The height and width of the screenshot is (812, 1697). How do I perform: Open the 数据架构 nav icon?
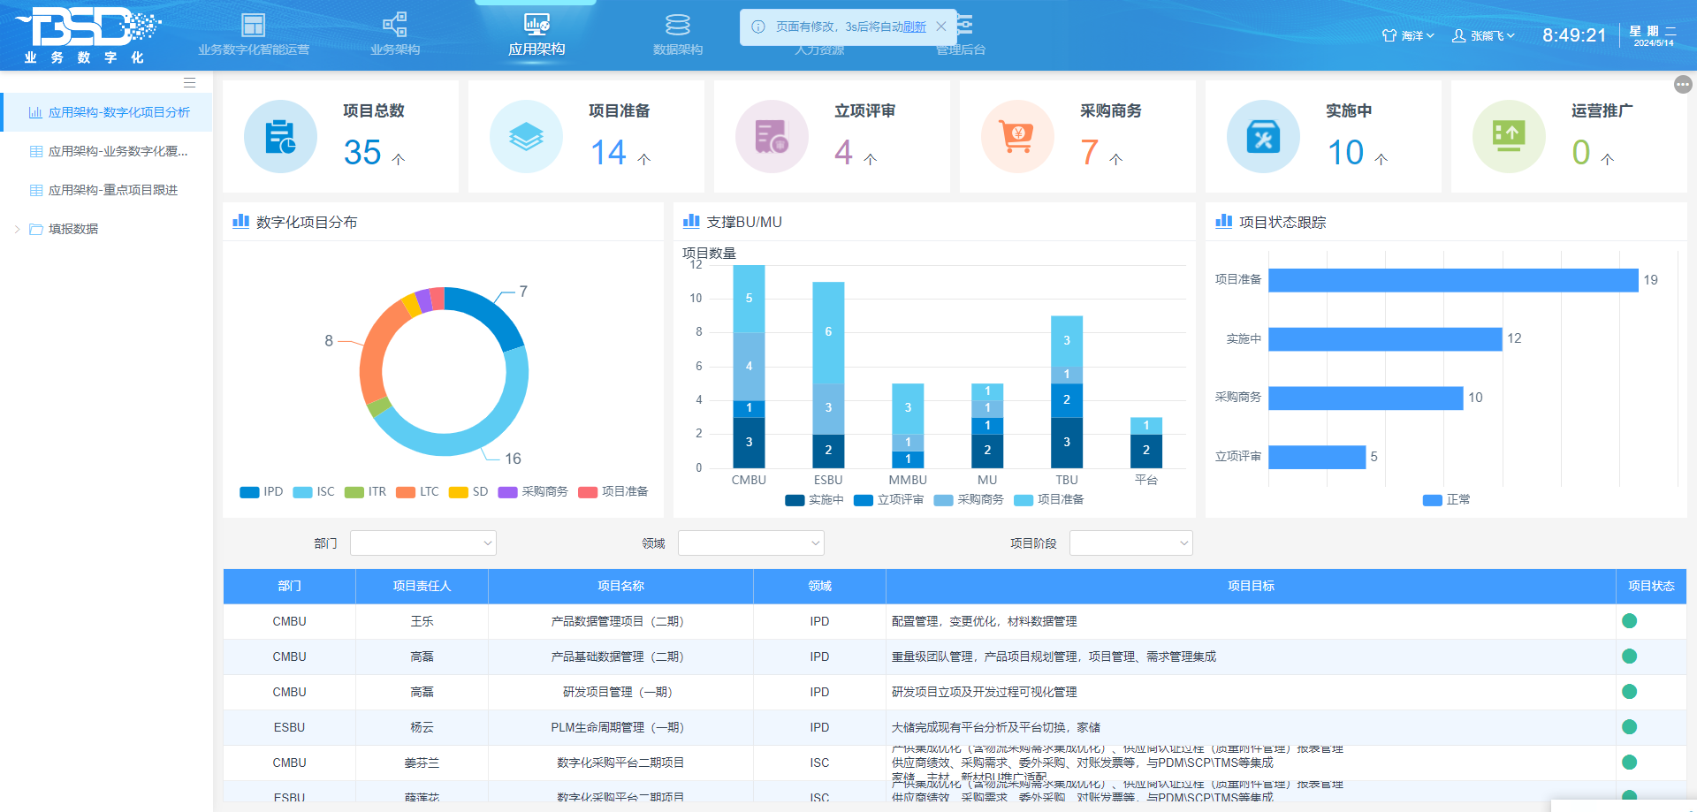[678, 25]
